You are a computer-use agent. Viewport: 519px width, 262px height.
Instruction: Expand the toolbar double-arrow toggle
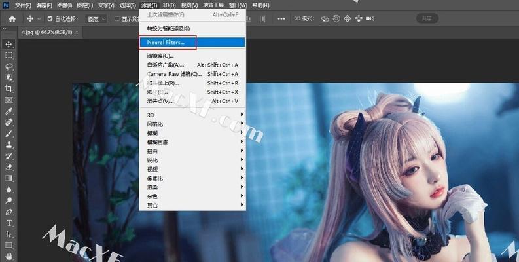click(x=4, y=29)
